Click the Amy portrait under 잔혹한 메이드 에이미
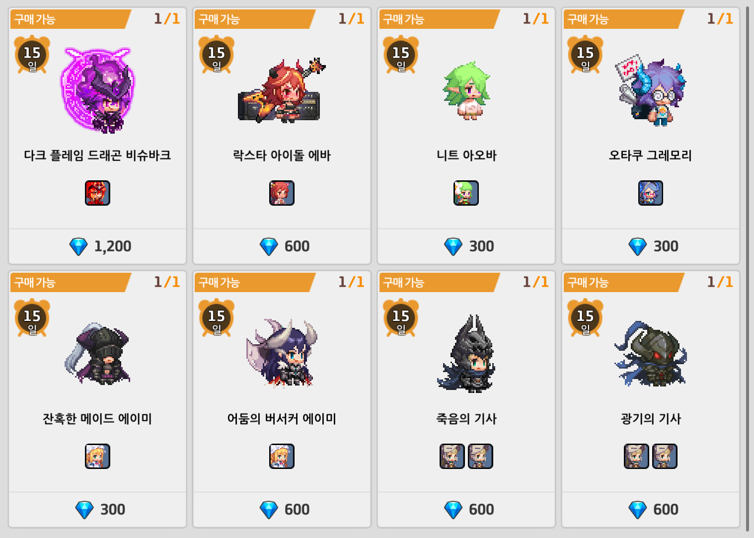This screenshot has height=538, width=754. coord(97,456)
